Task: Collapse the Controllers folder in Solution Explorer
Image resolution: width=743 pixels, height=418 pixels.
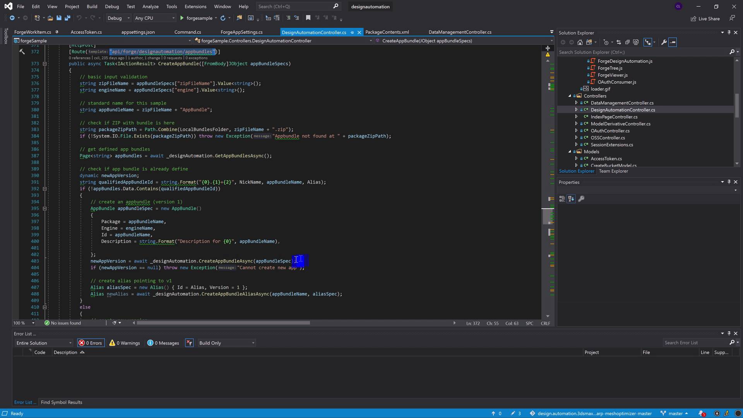Action: pyautogui.click(x=570, y=96)
